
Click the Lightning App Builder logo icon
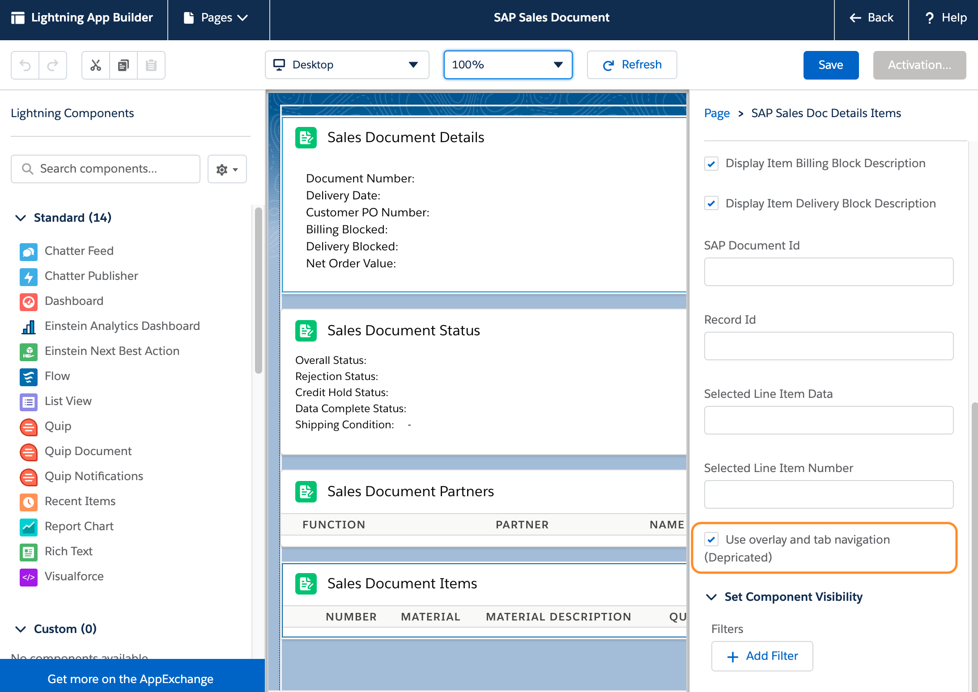18,18
